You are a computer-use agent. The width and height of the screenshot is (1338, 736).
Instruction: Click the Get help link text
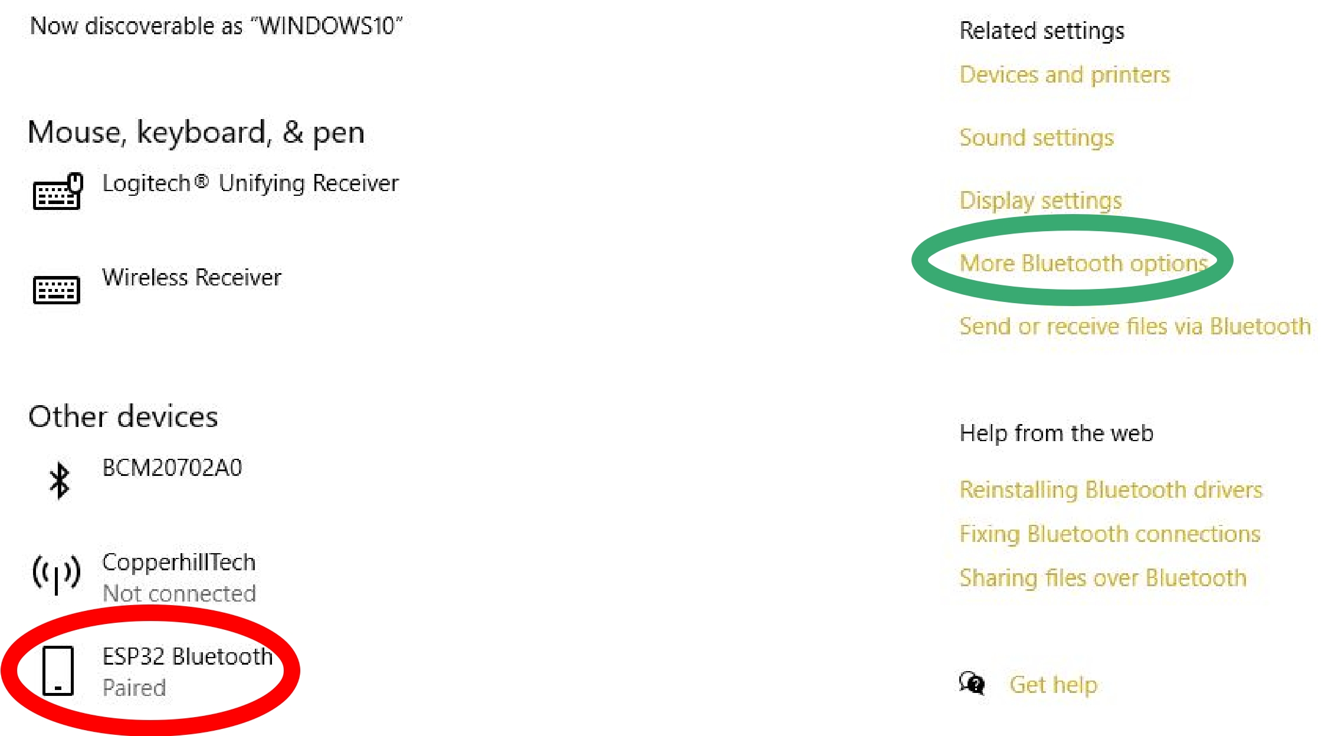(1053, 685)
